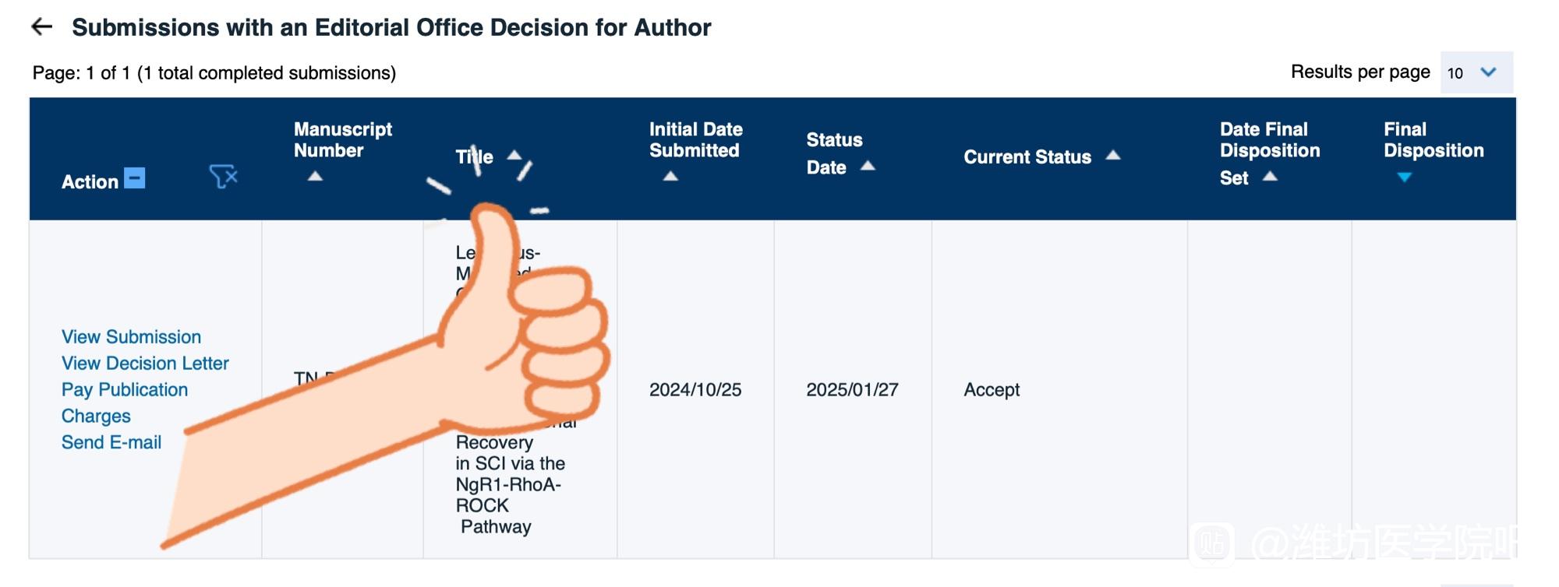Image resolution: width=1559 pixels, height=587 pixels.
Task: Expand the page-size list with the chevron
Action: [1489, 72]
